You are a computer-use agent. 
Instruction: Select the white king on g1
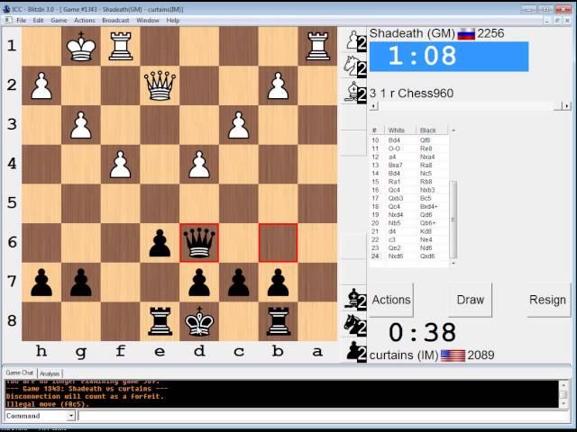tap(81, 46)
